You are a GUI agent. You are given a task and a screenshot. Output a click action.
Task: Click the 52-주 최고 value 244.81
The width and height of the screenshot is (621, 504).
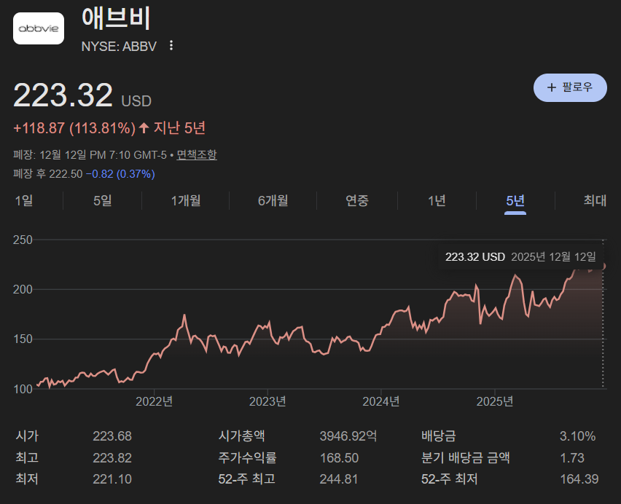coord(339,479)
